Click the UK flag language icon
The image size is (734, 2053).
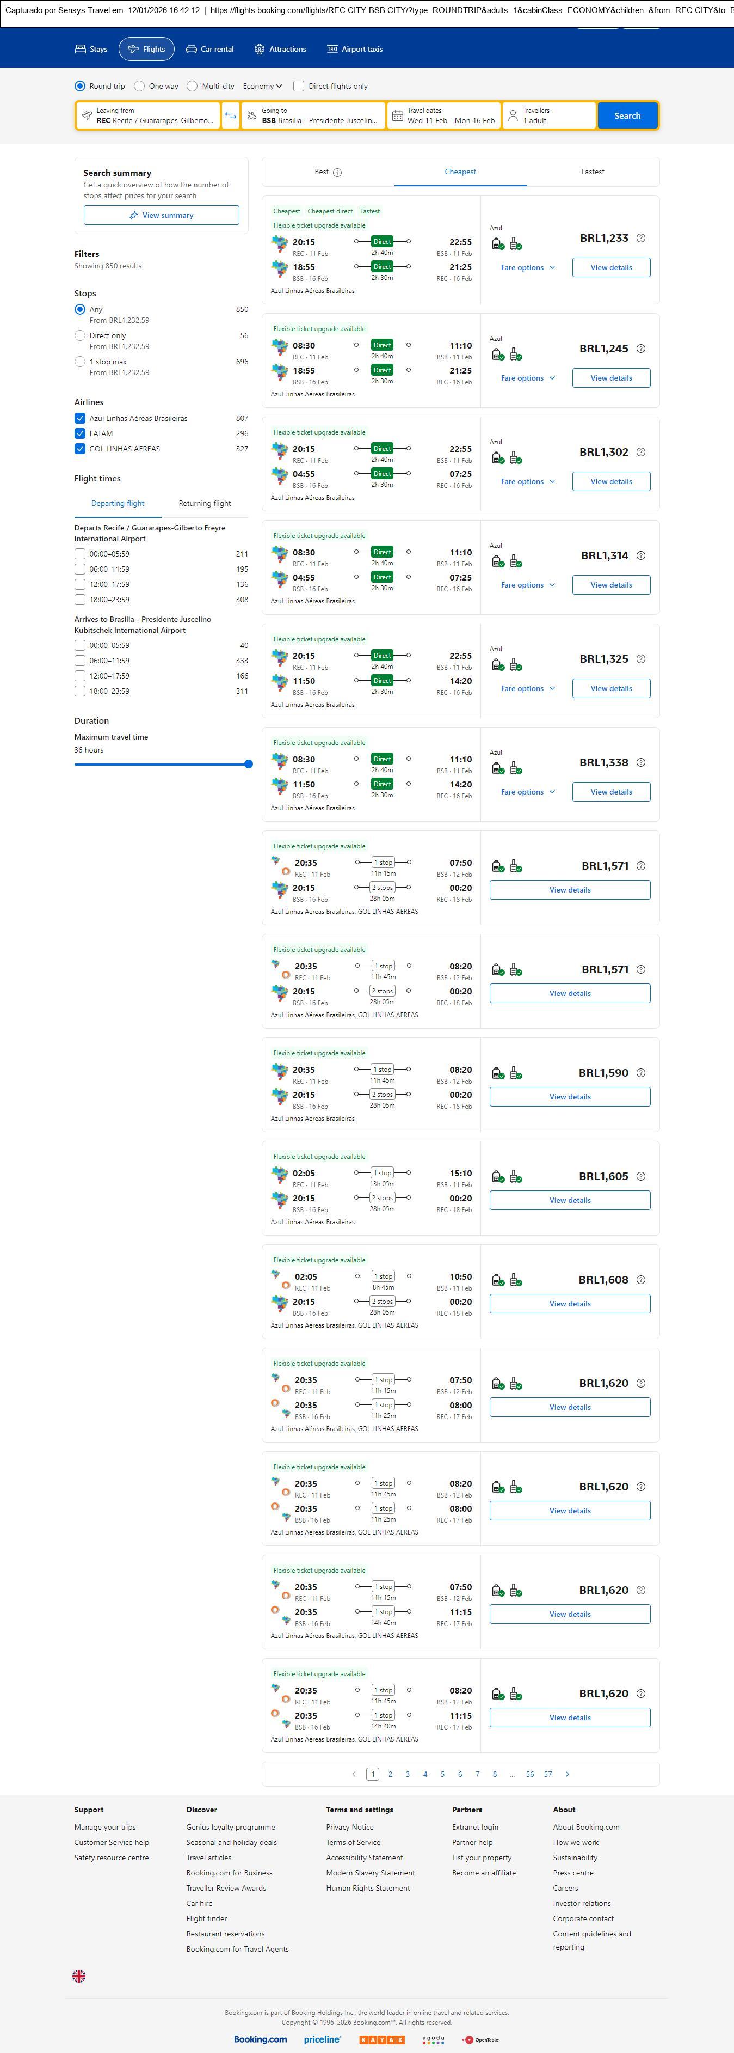tap(79, 1976)
